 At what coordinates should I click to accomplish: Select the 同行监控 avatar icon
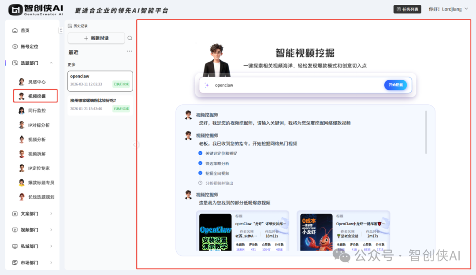click(22, 111)
